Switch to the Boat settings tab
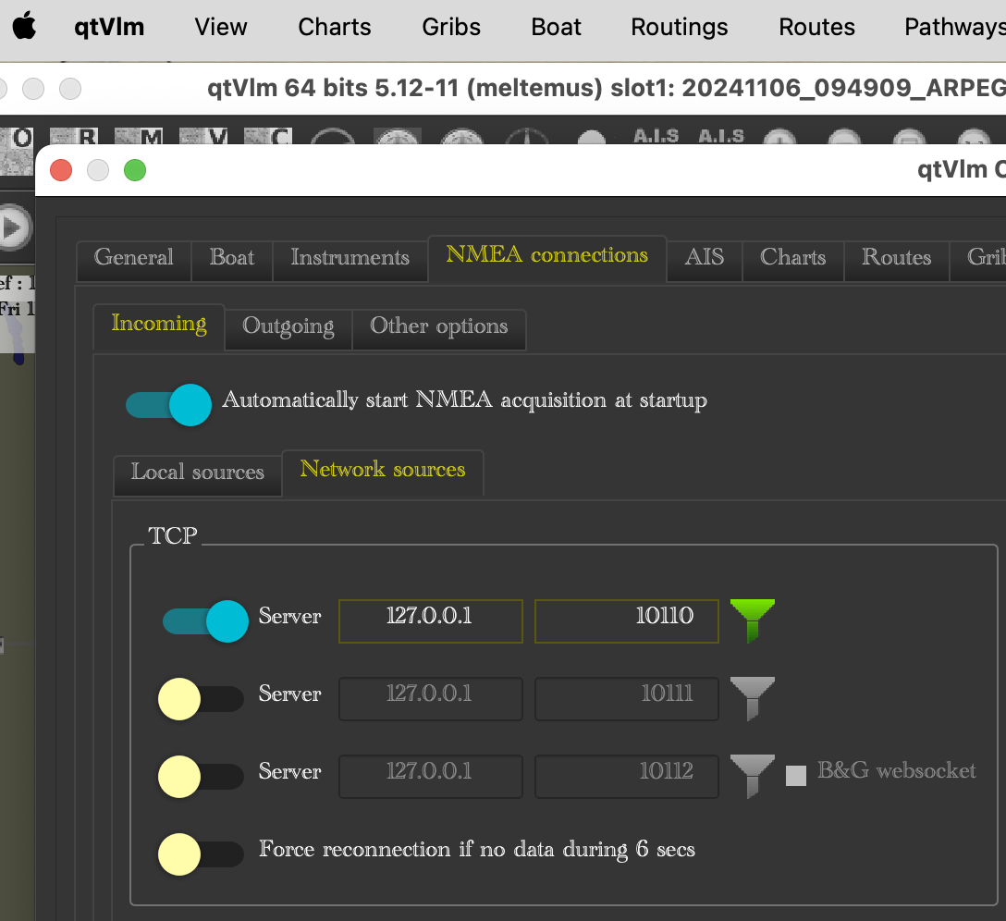 point(231,261)
